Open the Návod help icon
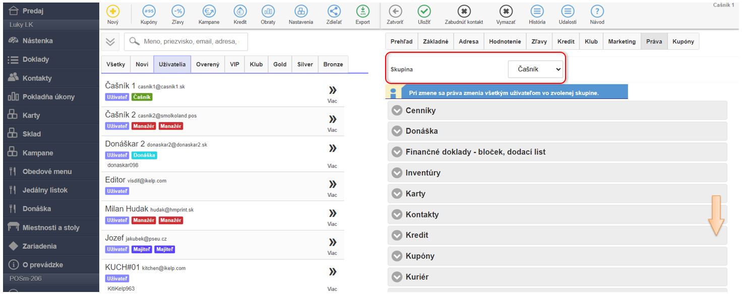Screen dimensions: 743x294 tap(597, 12)
